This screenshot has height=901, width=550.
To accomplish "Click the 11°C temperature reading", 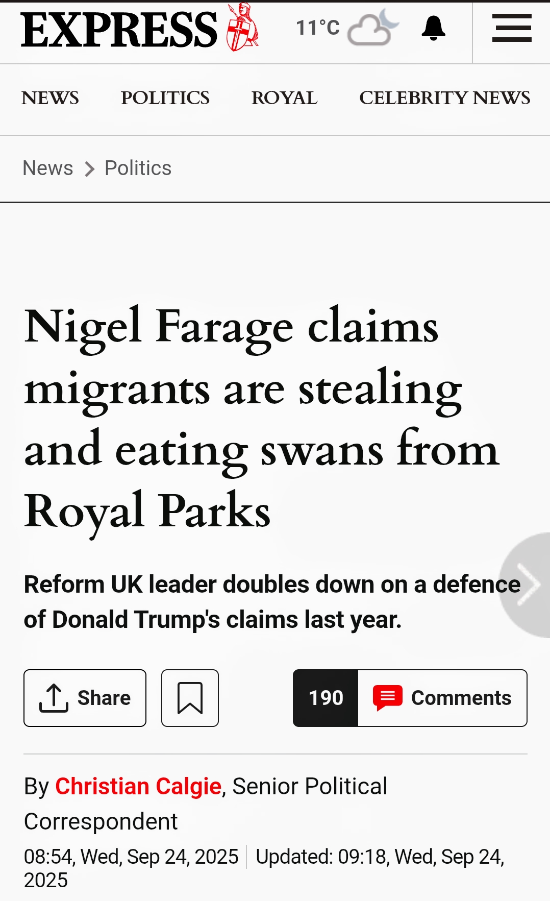I will 318,28.
